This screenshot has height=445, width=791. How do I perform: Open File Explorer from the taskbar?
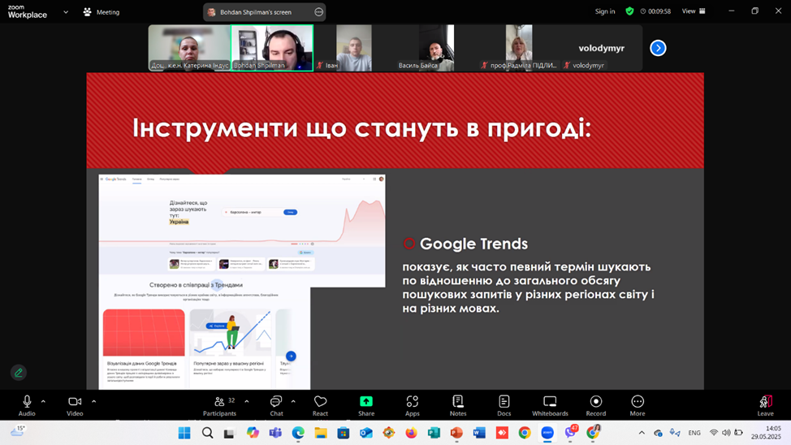(x=321, y=433)
